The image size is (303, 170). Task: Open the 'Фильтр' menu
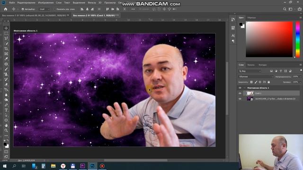pyautogui.click(x=91, y=3)
